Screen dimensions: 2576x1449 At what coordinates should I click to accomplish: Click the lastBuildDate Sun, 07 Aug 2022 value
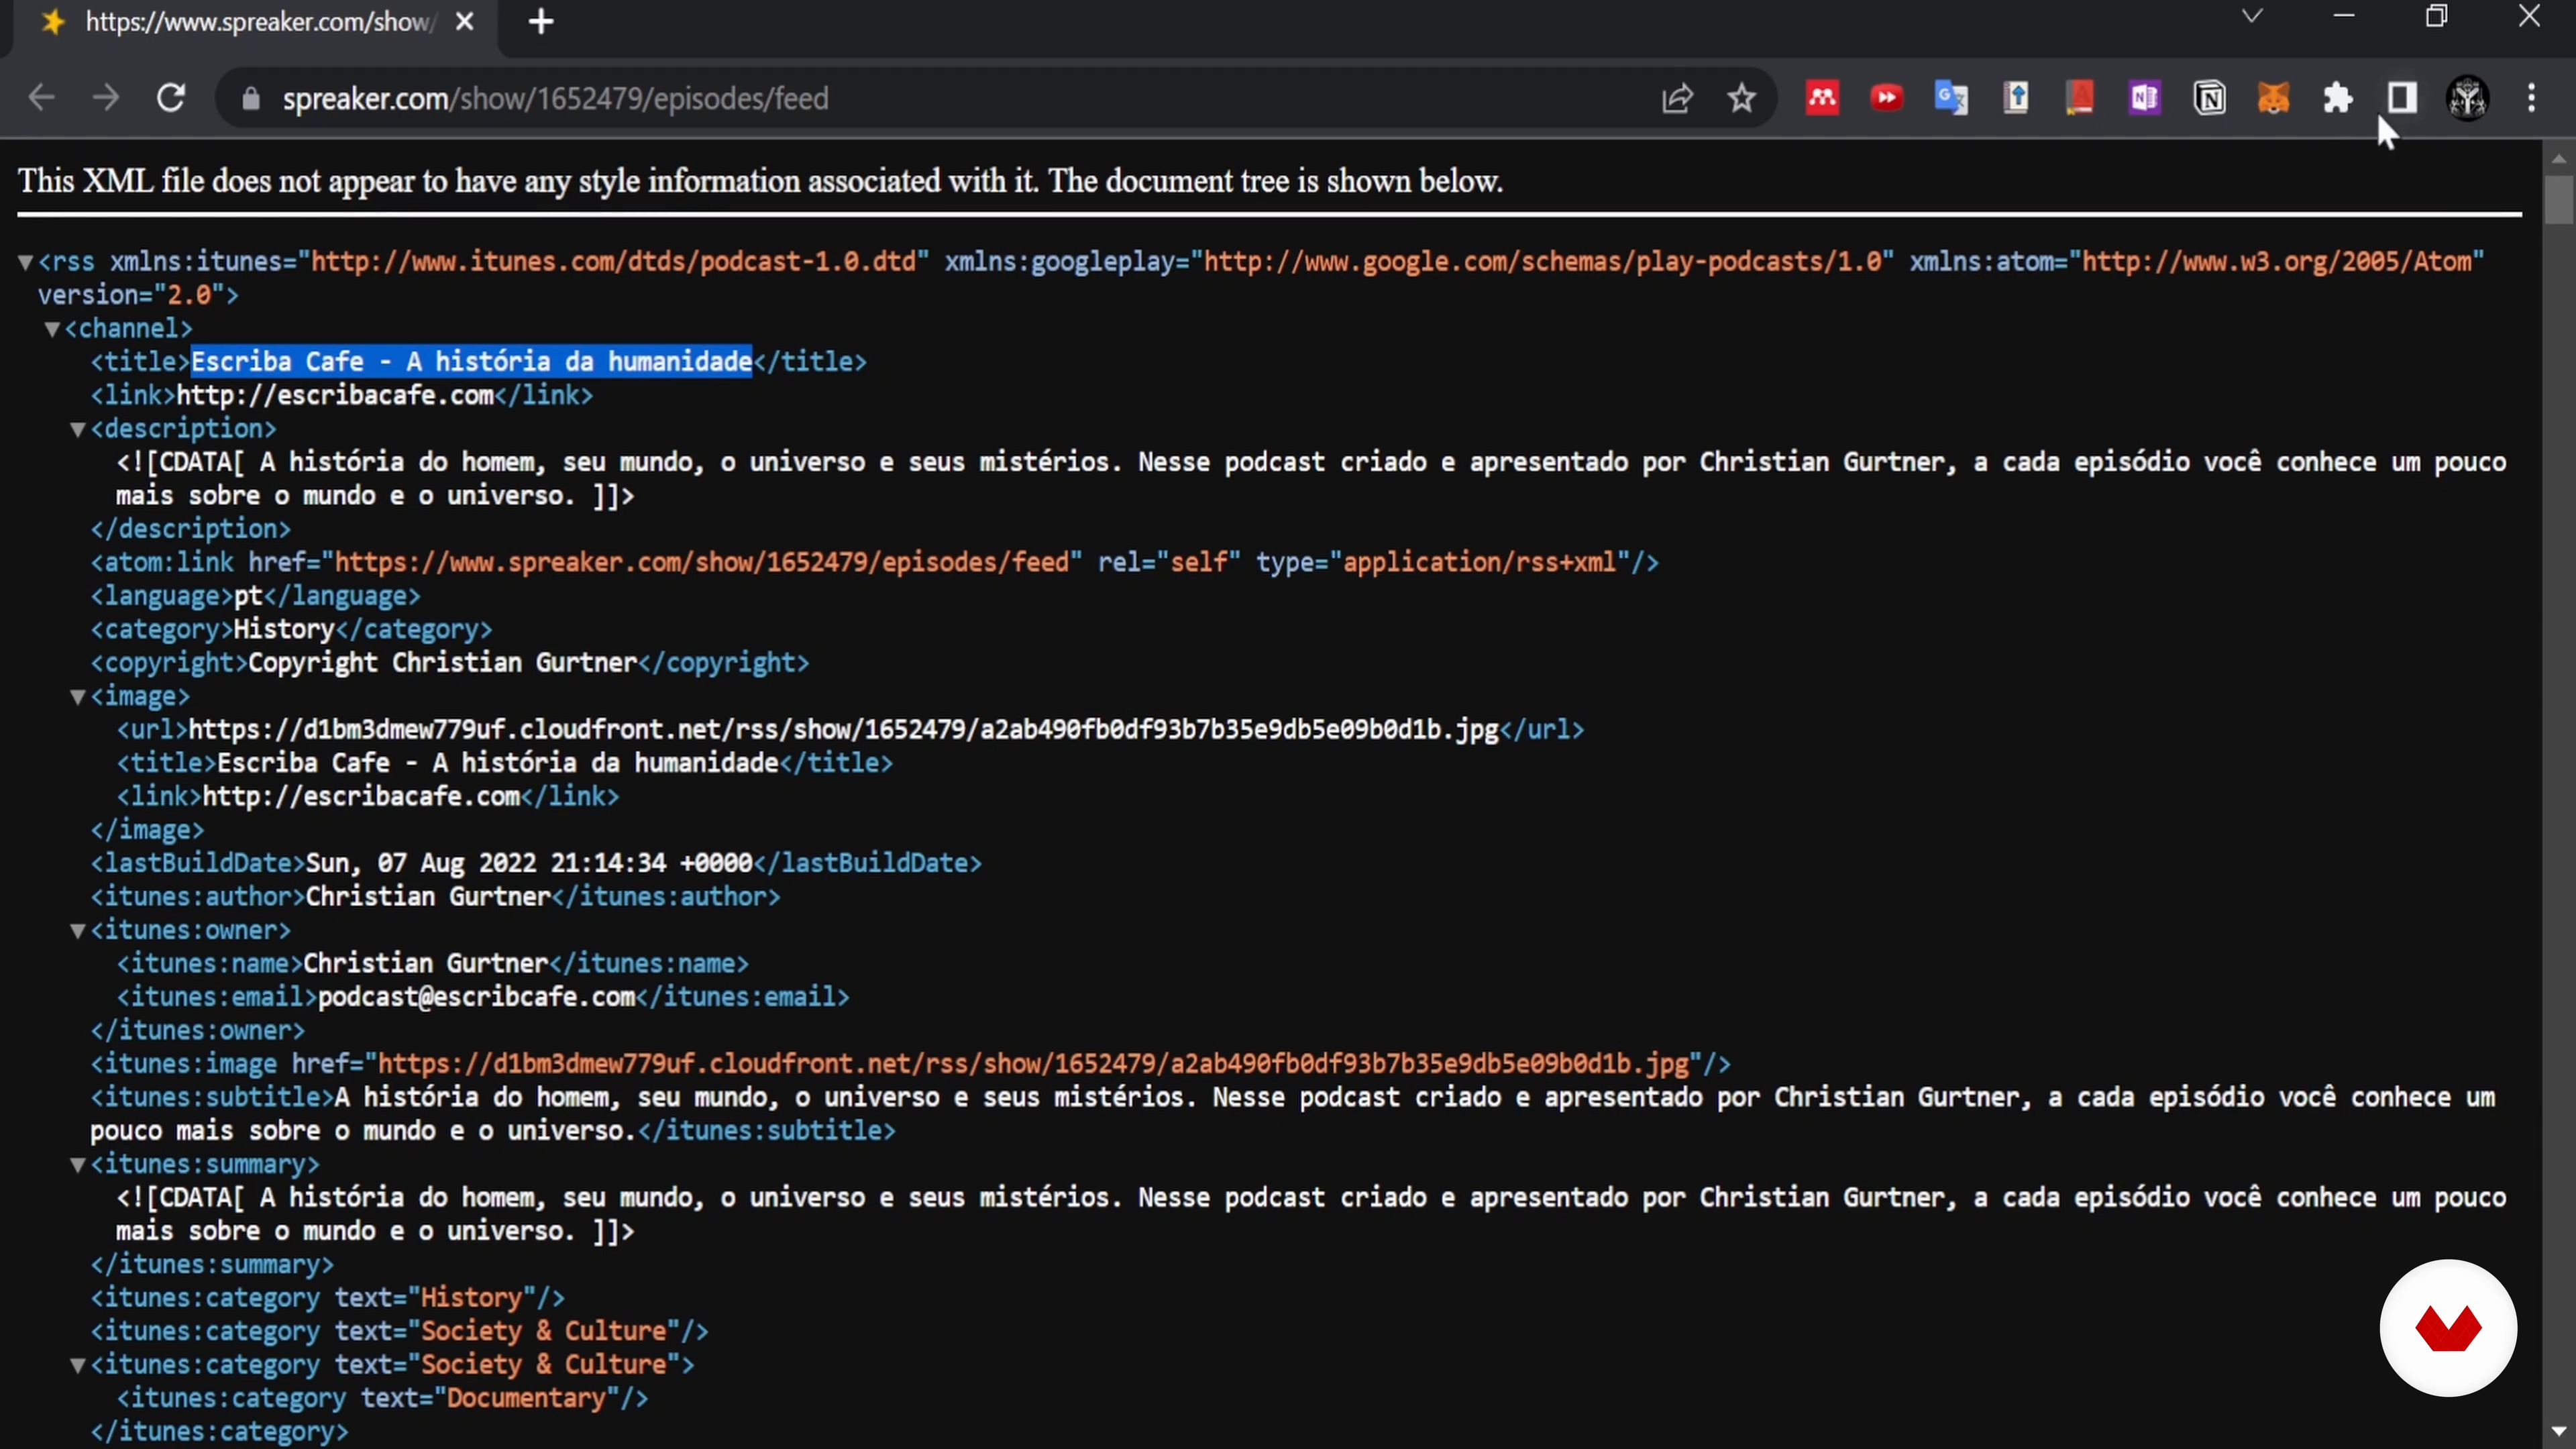(528, 863)
